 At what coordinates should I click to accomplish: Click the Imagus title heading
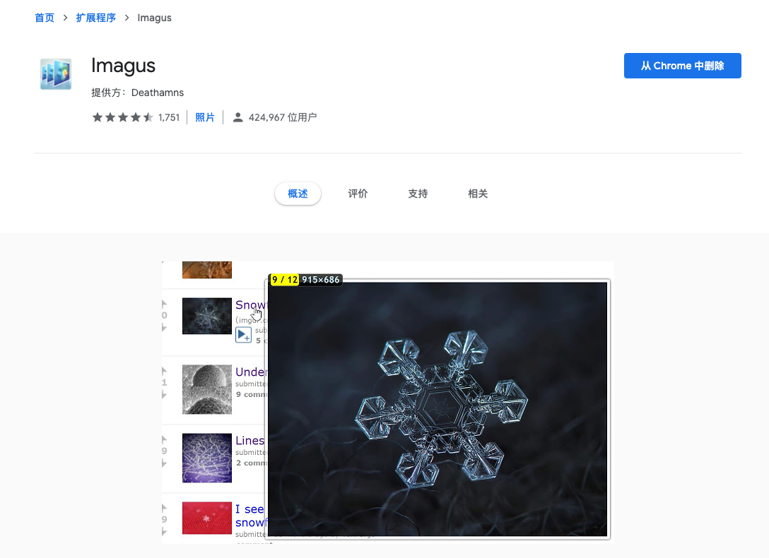[123, 66]
